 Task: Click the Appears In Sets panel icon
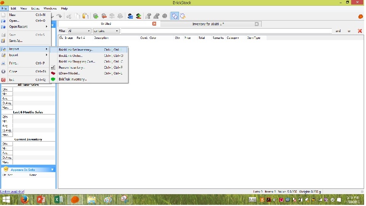click(x=6, y=169)
